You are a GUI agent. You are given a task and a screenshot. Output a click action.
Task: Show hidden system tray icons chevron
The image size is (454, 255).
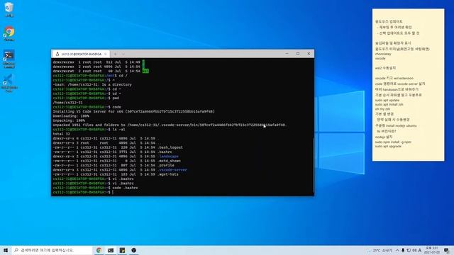point(397,250)
